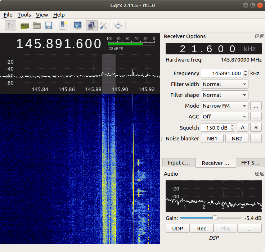Open Mode options with its ... button

pyautogui.click(x=256, y=106)
